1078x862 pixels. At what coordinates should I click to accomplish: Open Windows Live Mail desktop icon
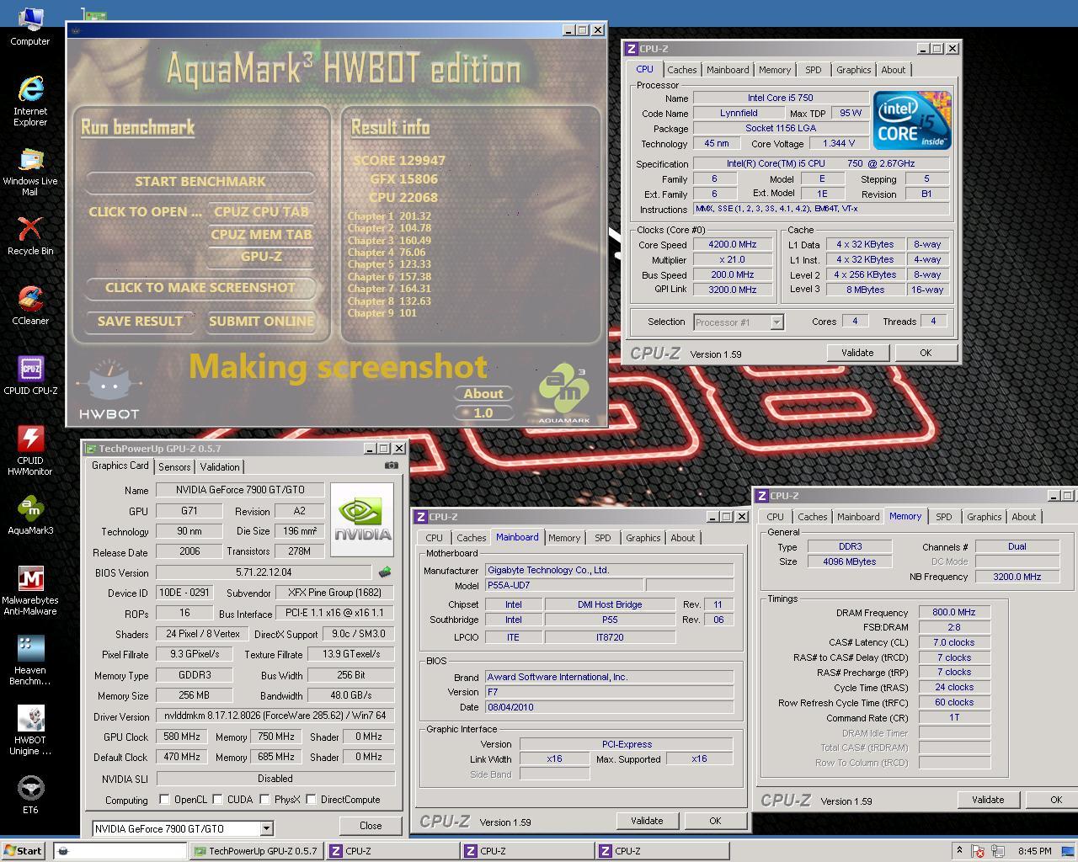click(x=30, y=172)
